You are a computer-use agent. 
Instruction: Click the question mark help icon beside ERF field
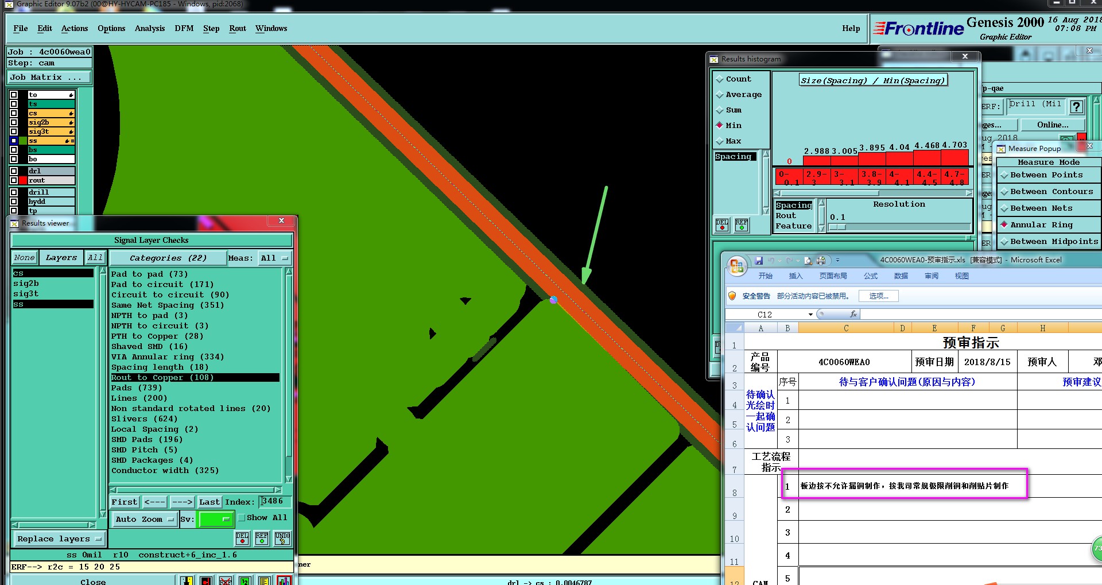click(x=1077, y=107)
